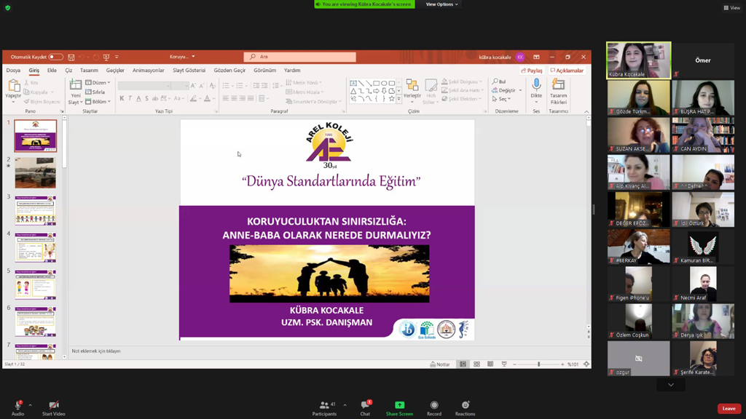Open the Animasyonlar ribbon tab
This screenshot has width=746, height=419.
148,71
